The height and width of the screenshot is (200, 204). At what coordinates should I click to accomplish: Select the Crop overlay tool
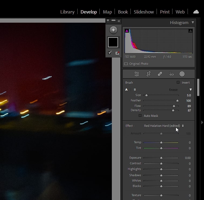click(x=148, y=74)
